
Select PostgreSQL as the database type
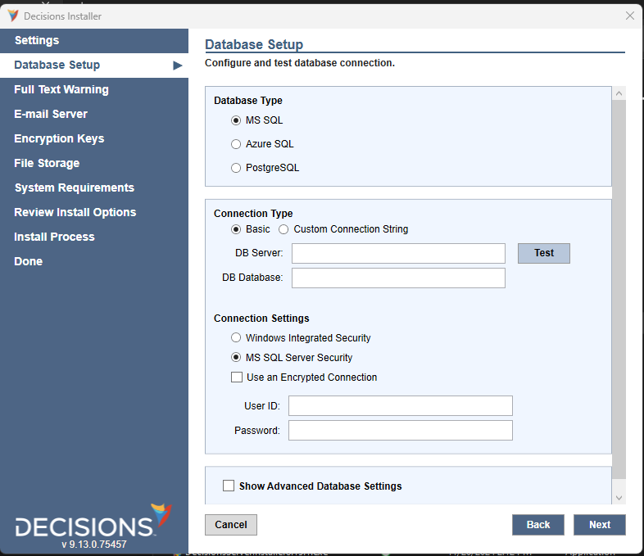click(236, 168)
